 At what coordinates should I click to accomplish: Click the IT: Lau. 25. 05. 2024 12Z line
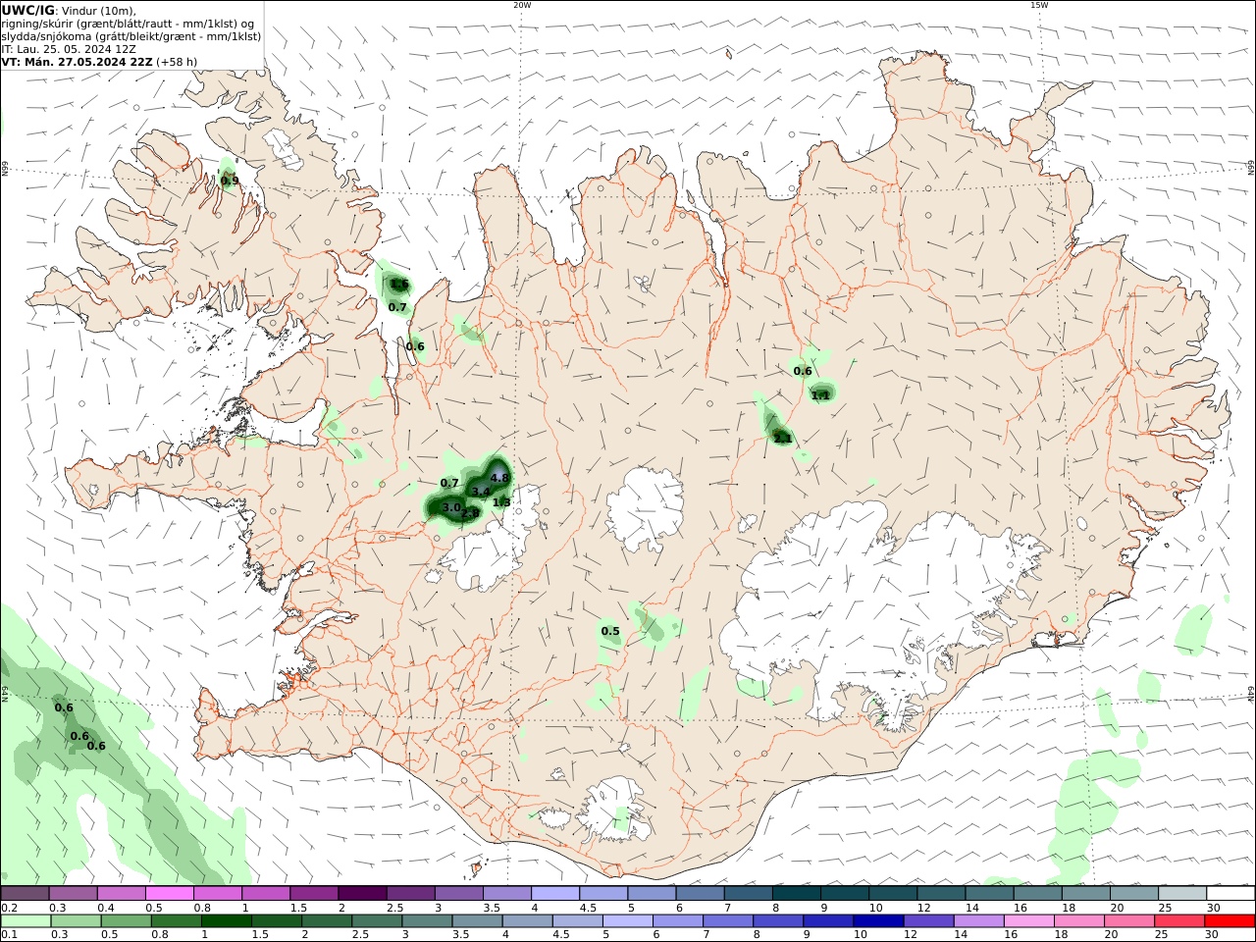[69, 48]
